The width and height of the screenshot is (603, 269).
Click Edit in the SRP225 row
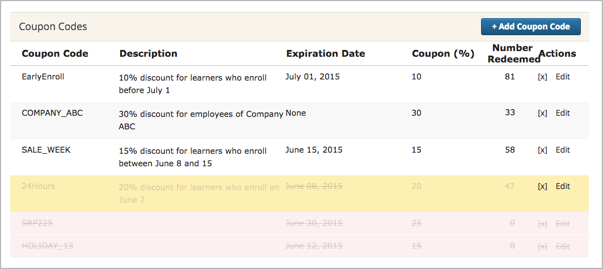563,224
